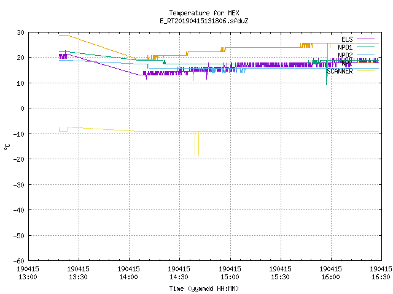Click the green NPD1 legend line sample
This screenshot has width=393, height=294.
point(366,47)
